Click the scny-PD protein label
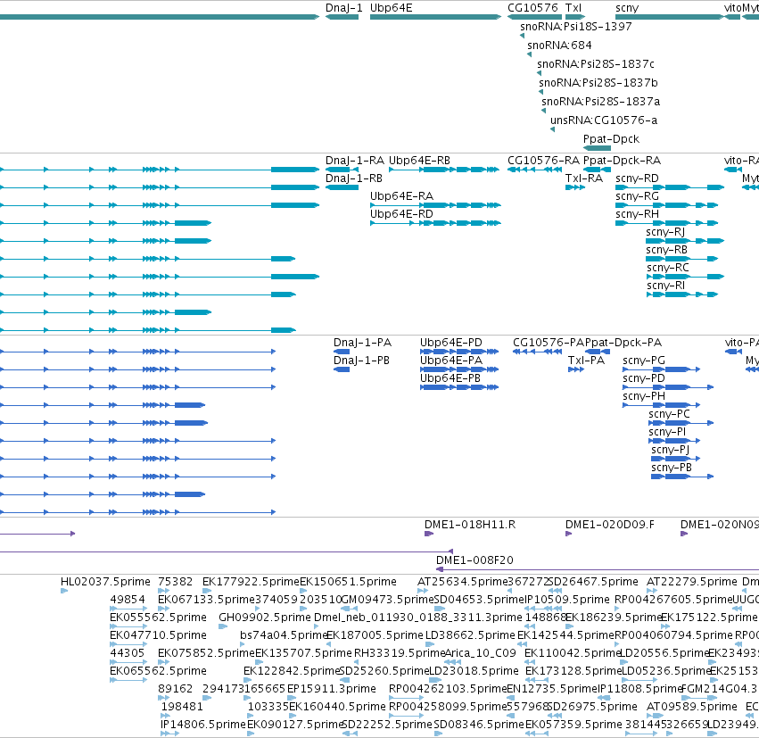Viewport: 759px width, 738px height. (644, 378)
